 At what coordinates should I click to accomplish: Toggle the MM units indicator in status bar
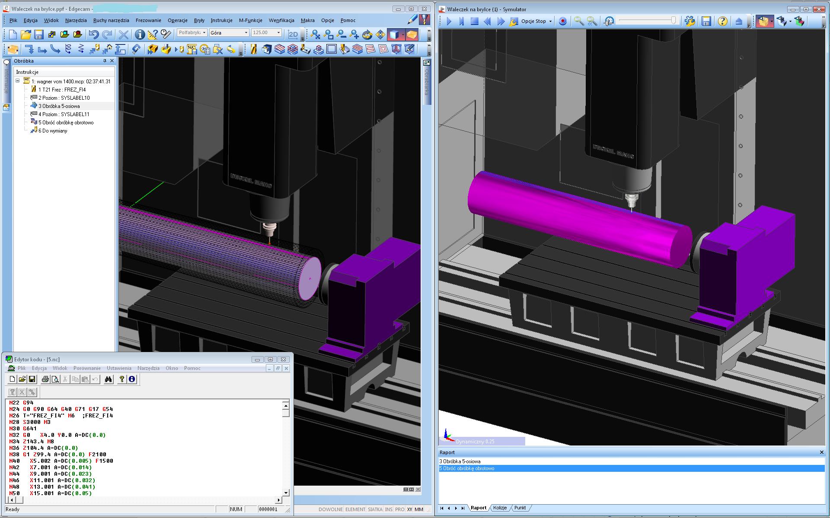(x=418, y=509)
